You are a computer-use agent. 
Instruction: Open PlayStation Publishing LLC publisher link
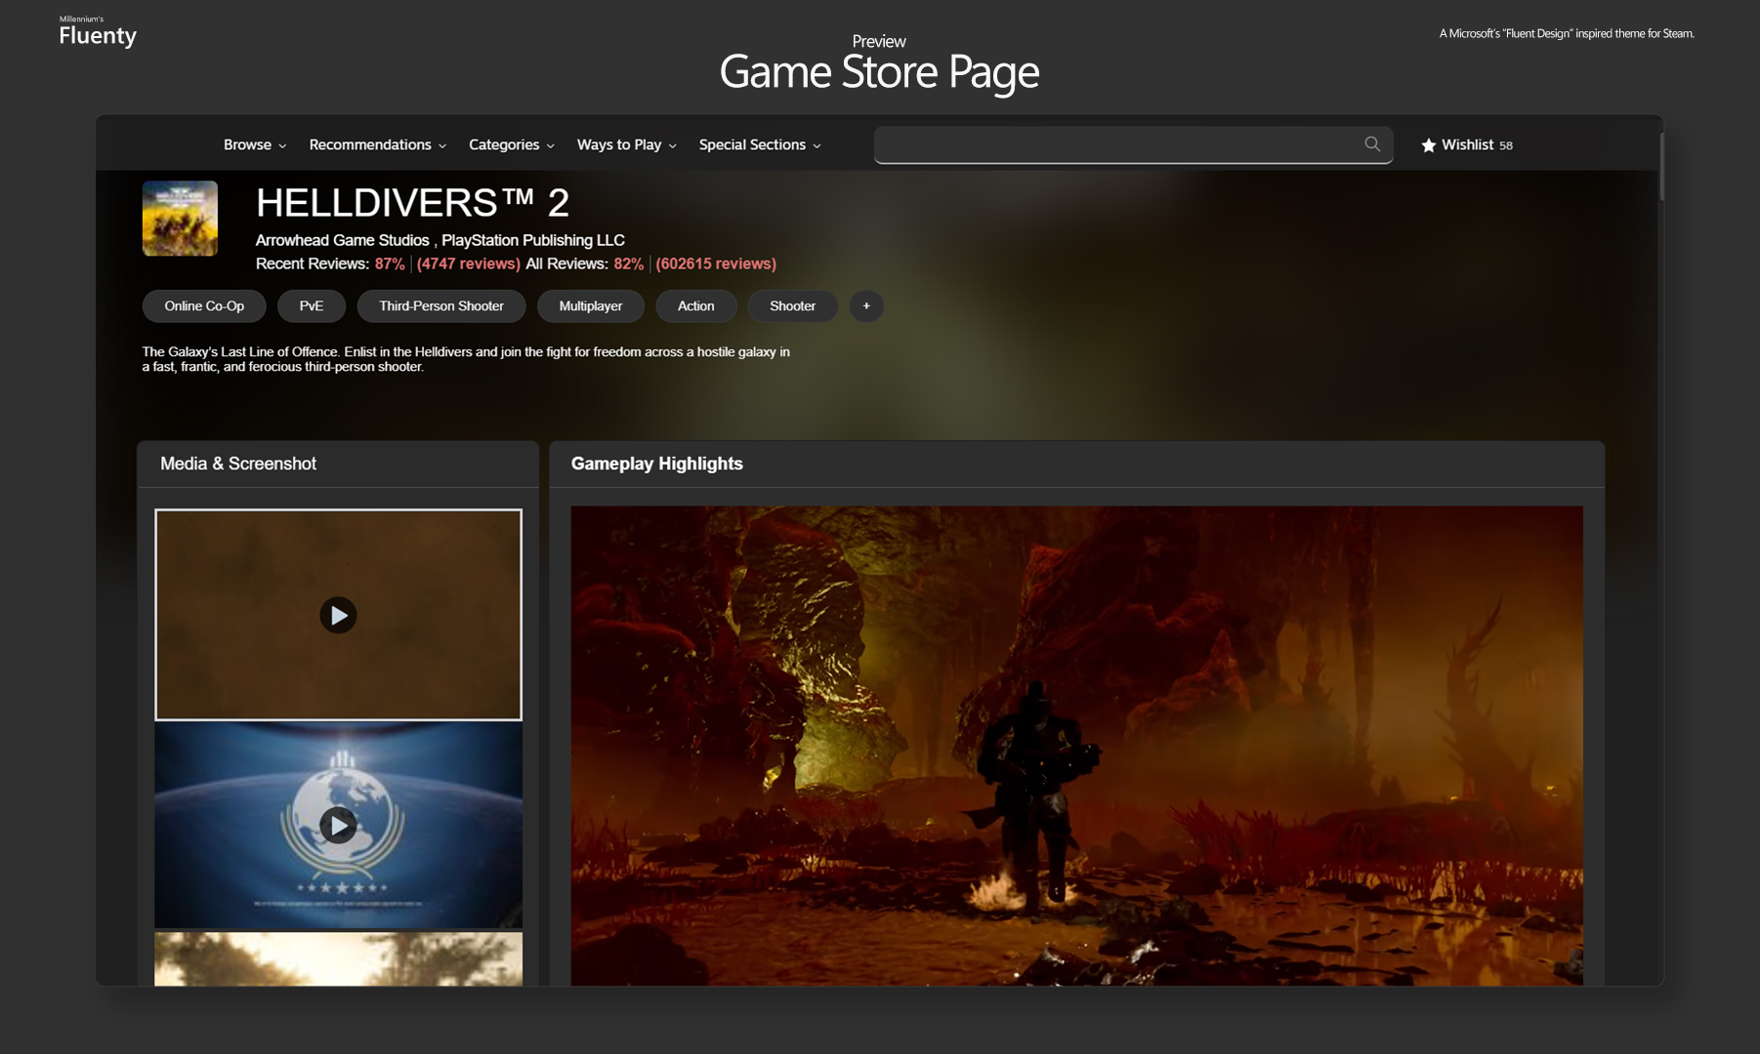click(x=533, y=240)
